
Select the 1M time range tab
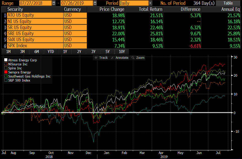8,51
